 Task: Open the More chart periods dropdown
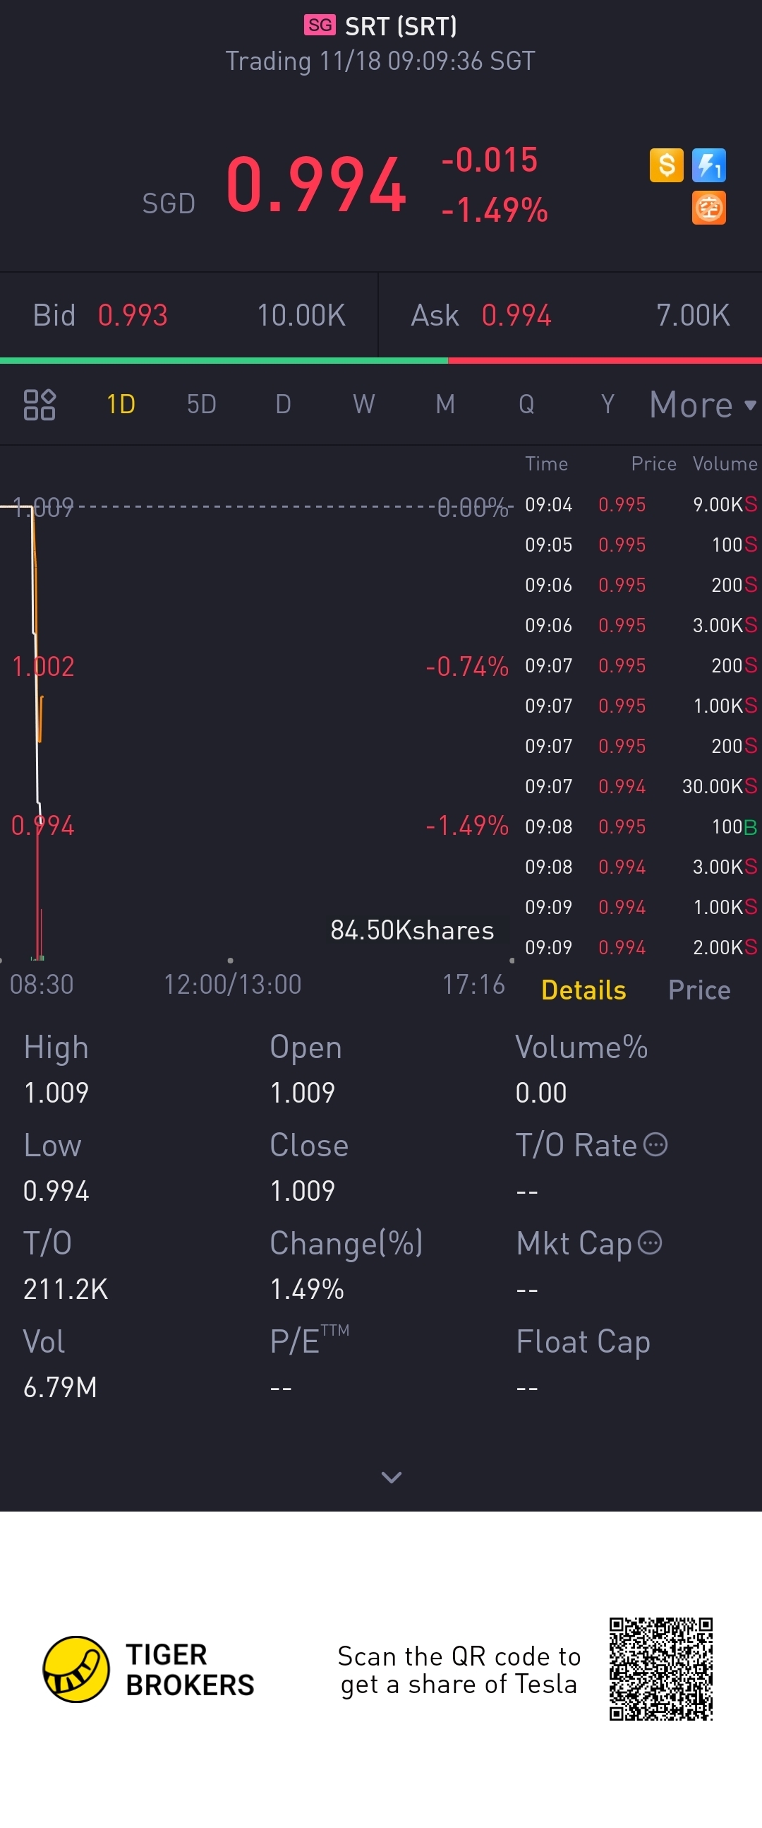[x=703, y=405]
